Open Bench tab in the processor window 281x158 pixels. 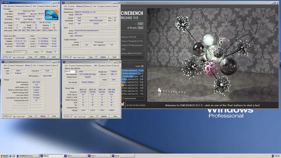[48, 6]
